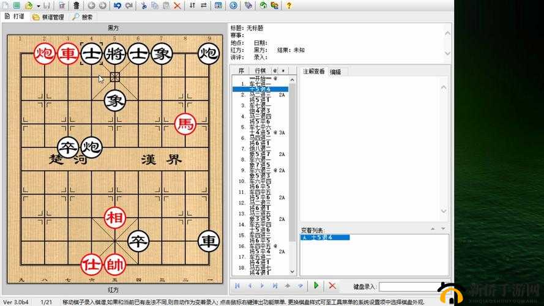Click the Redo arrow icon
The width and height of the screenshot is (544, 306).
129,6
